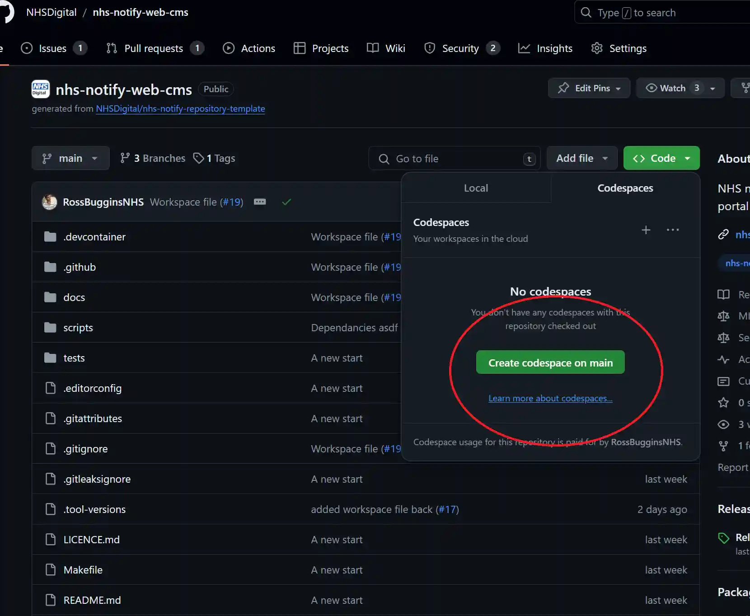Click the plus icon to create new codespace
The width and height of the screenshot is (750, 616).
pyautogui.click(x=646, y=230)
